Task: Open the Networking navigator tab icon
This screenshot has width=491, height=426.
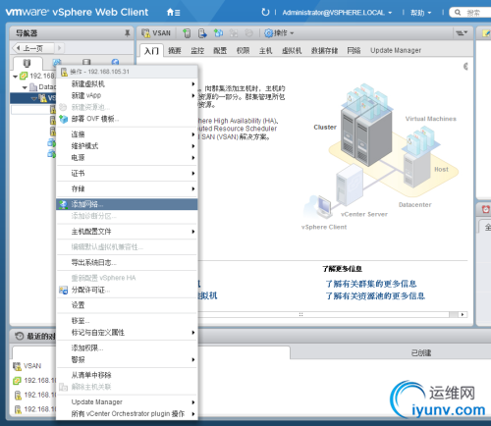Action: [x=115, y=62]
